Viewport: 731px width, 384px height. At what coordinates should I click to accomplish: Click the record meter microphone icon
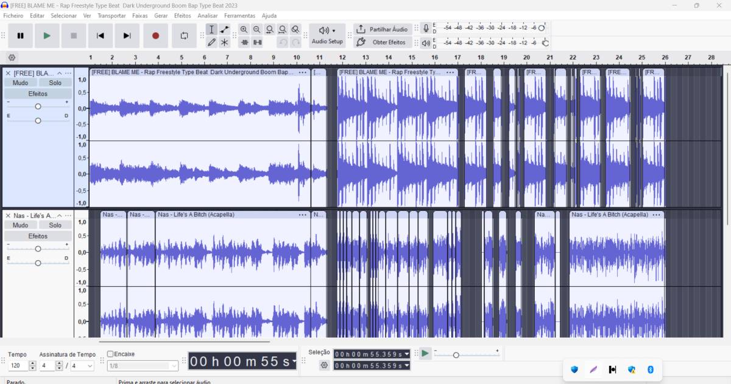pyautogui.click(x=426, y=28)
